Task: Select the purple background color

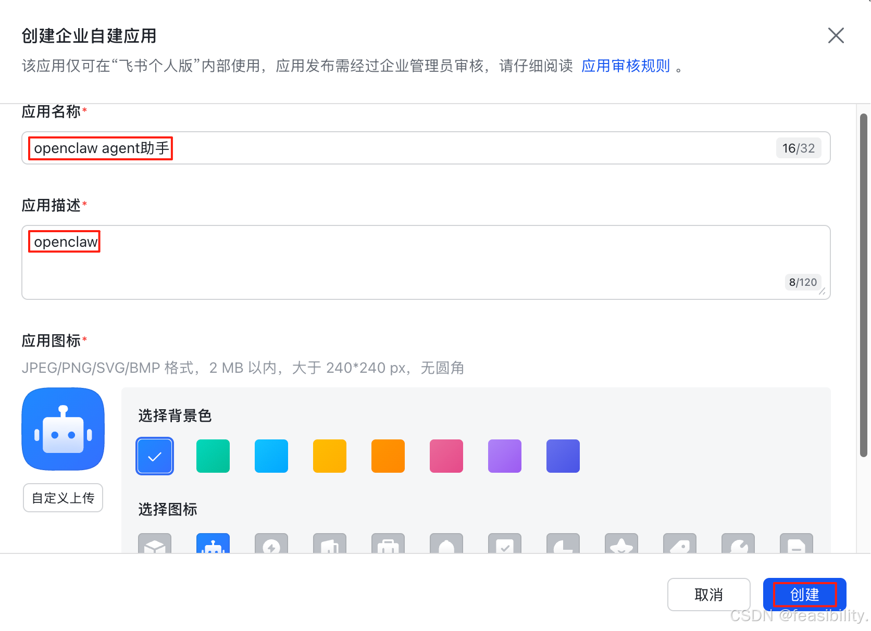Action: coord(504,456)
